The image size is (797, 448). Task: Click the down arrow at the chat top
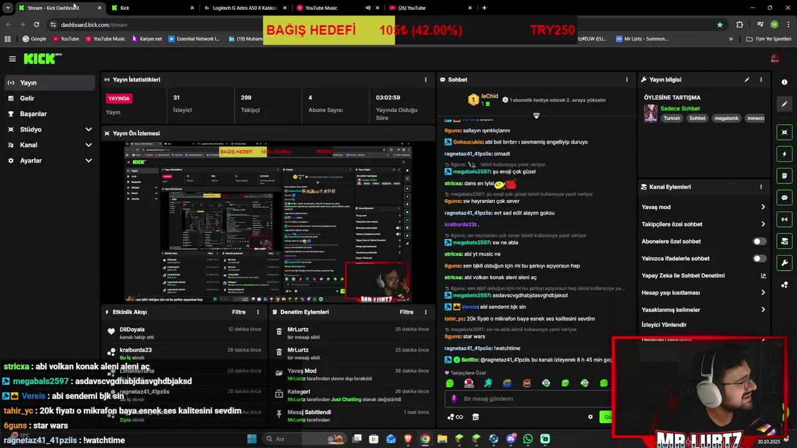tap(536, 116)
